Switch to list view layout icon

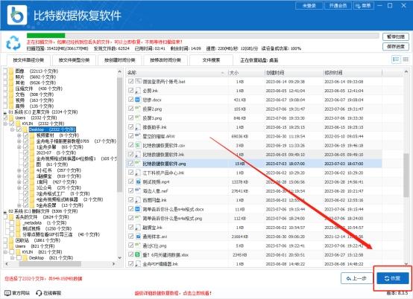396,60
